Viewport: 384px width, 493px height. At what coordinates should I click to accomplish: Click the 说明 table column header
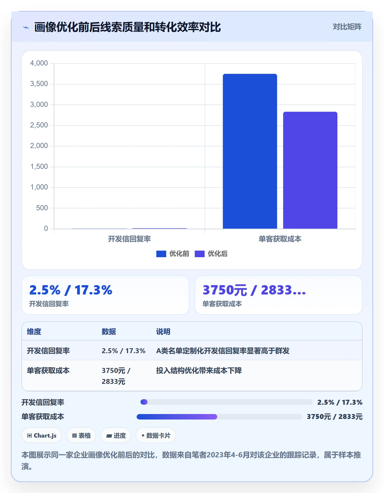[x=163, y=332]
